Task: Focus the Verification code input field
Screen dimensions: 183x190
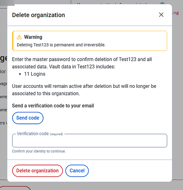Action: [x=90, y=141]
